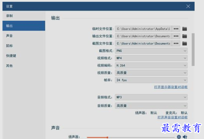Expand the 音频质量 dropdown

[151, 106]
